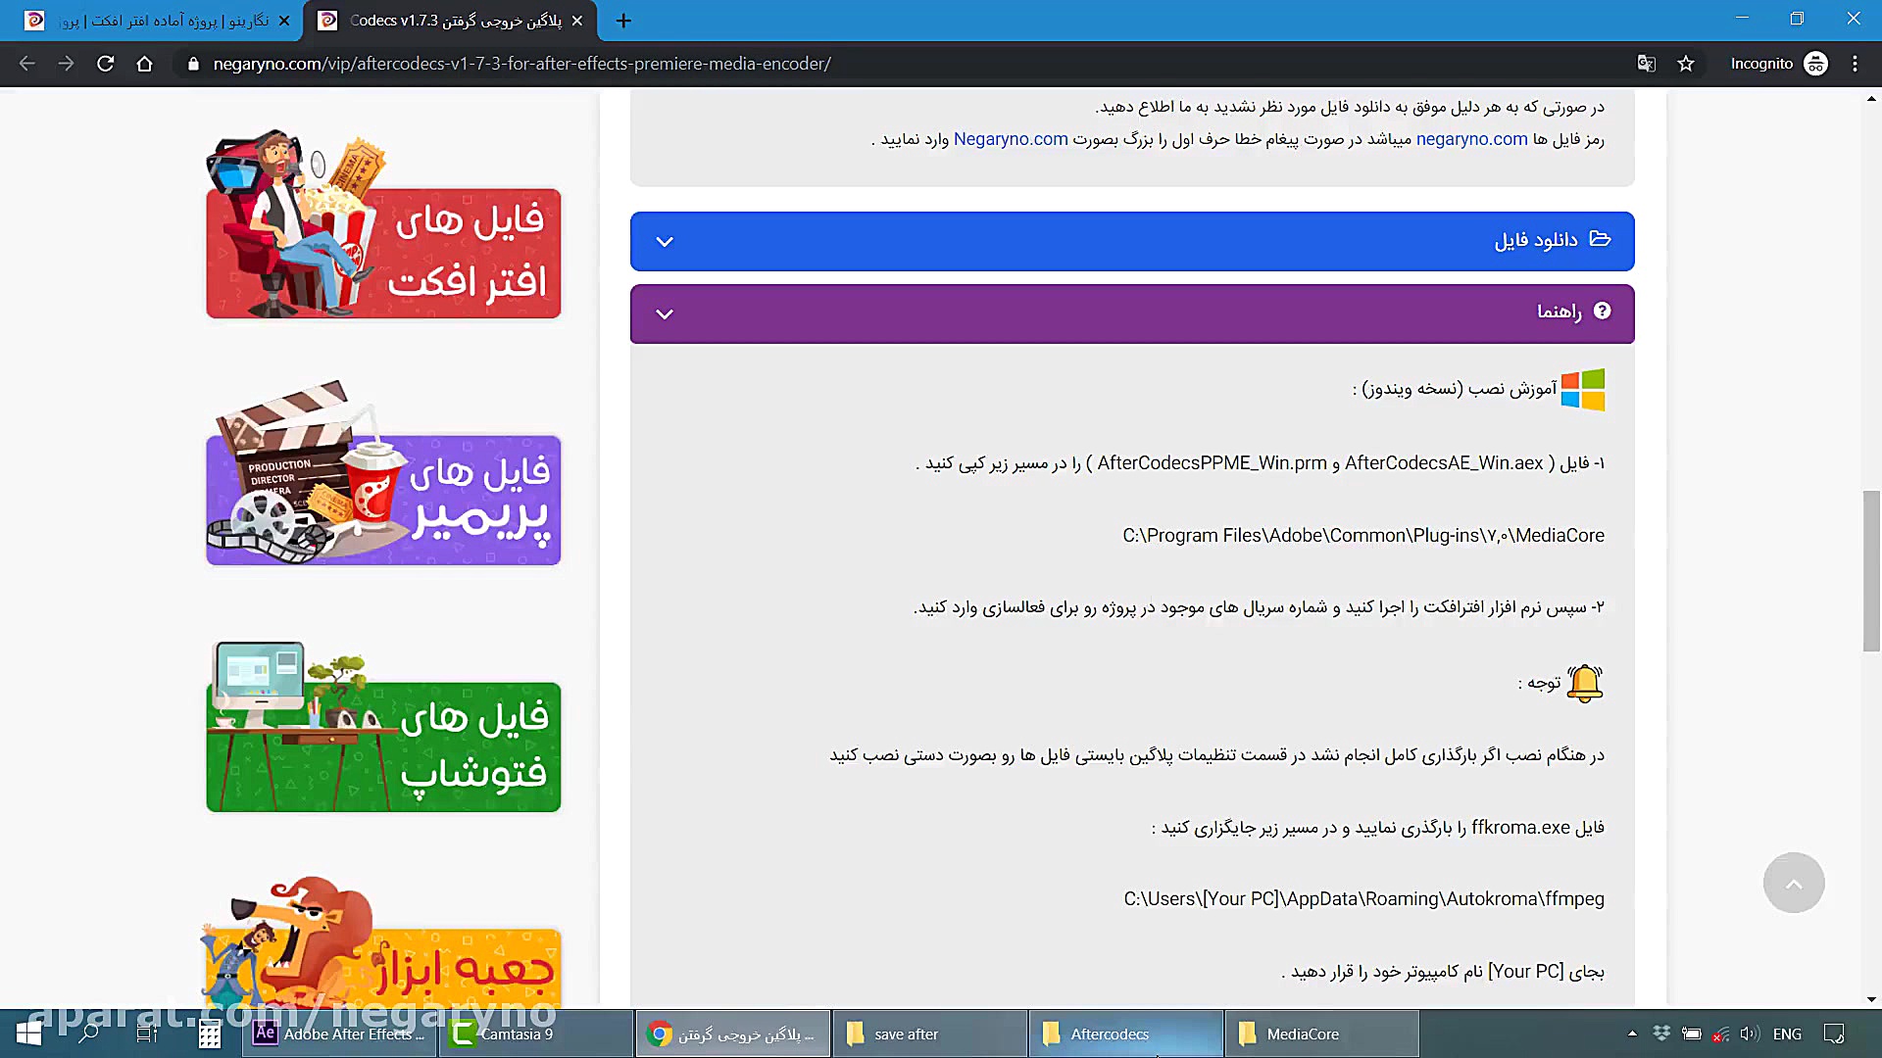Click the bell icon next to توجه note
1882x1058 pixels.
pos(1584,683)
